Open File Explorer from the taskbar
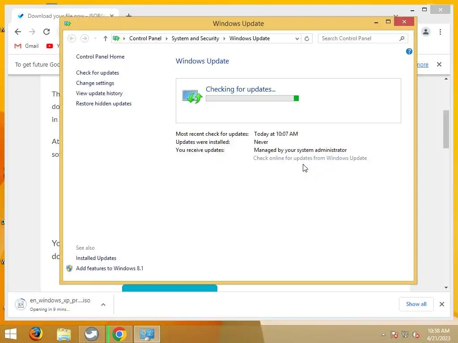458x343 pixels. click(64, 334)
